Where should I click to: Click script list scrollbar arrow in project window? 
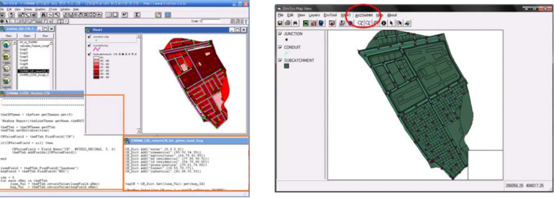tap(51, 42)
